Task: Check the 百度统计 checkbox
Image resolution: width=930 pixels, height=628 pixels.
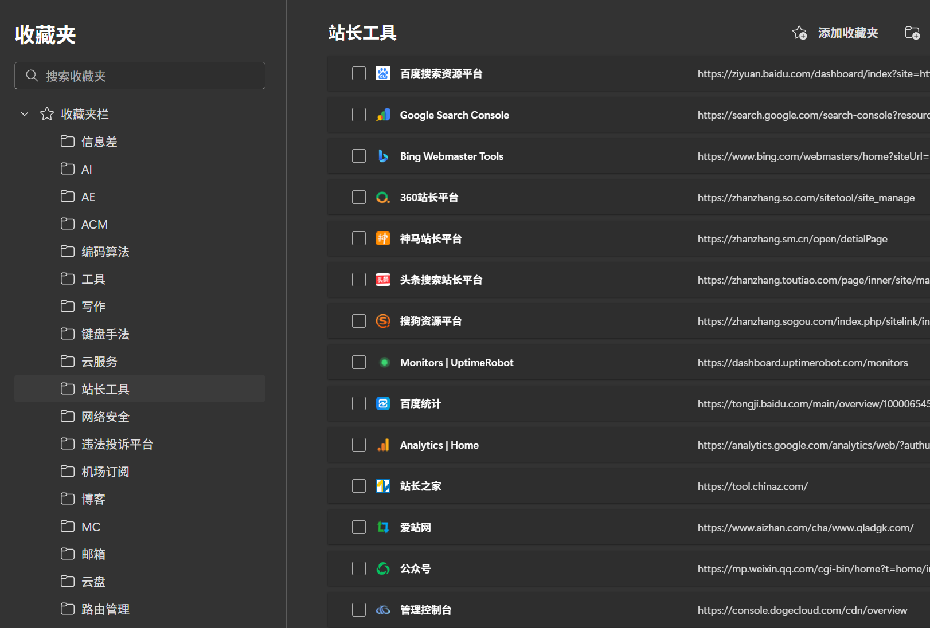Action: tap(359, 403)
